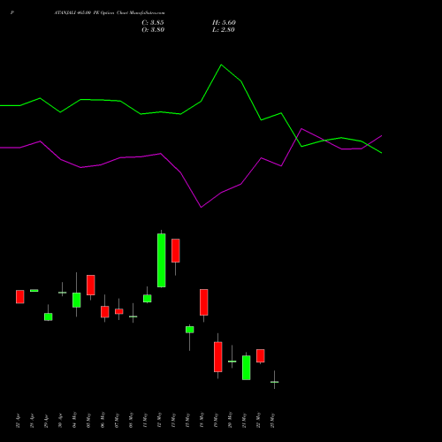The width and height of the screenshot is (442, 442).
Task: Click the green candle on 21 May
Action: tap(247, 368)
